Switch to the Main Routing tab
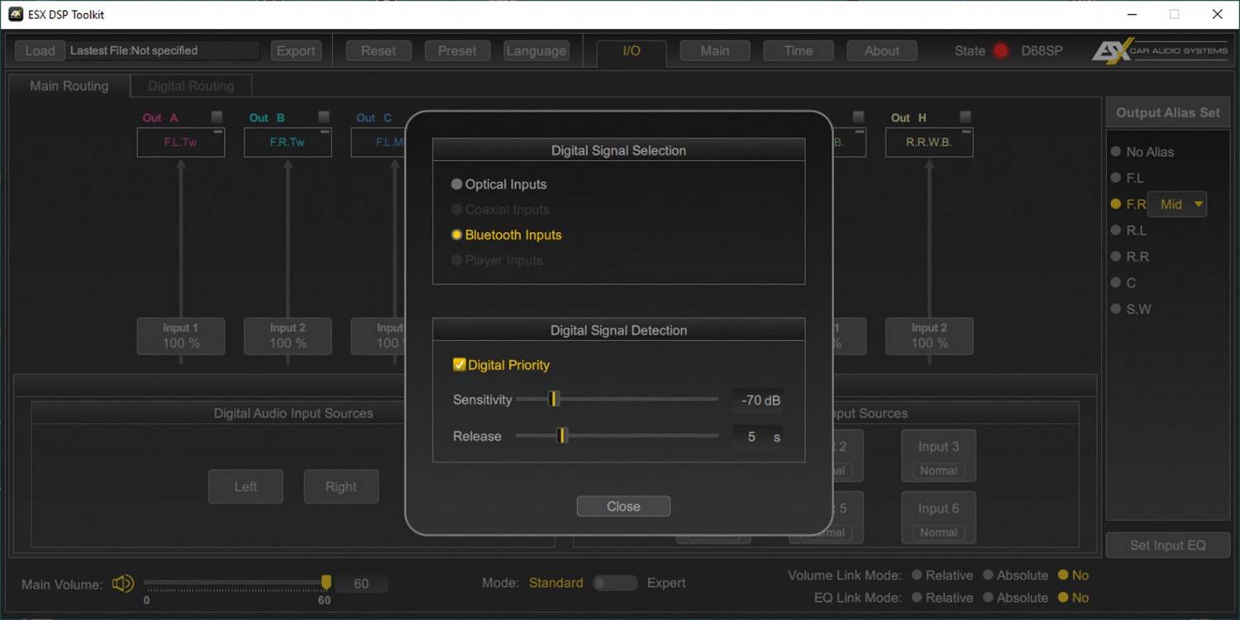This screenshot has height=620, width=1240. 69,86
